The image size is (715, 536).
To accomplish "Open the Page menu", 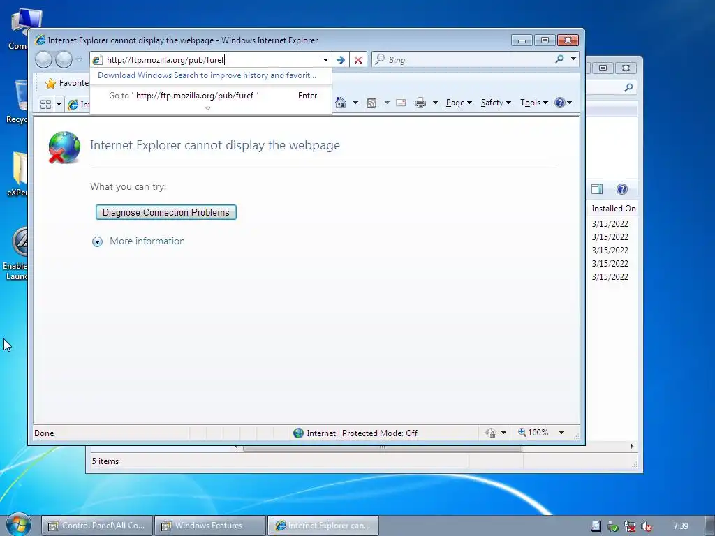I will pos(459,103).
